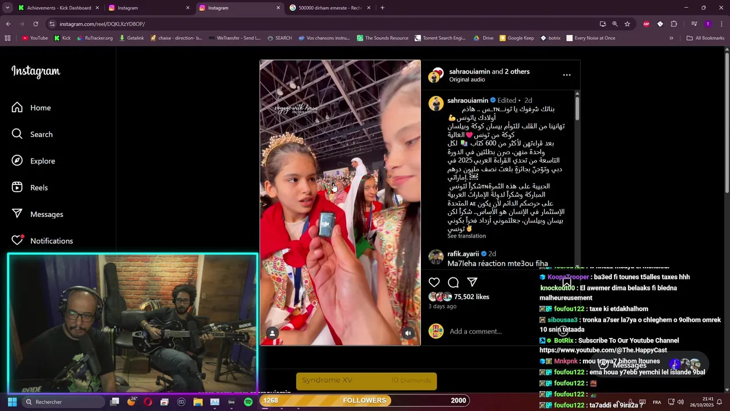730x411 pixels.
Task: Open the YouTube bookmark
Action: [x=35, y=38]
